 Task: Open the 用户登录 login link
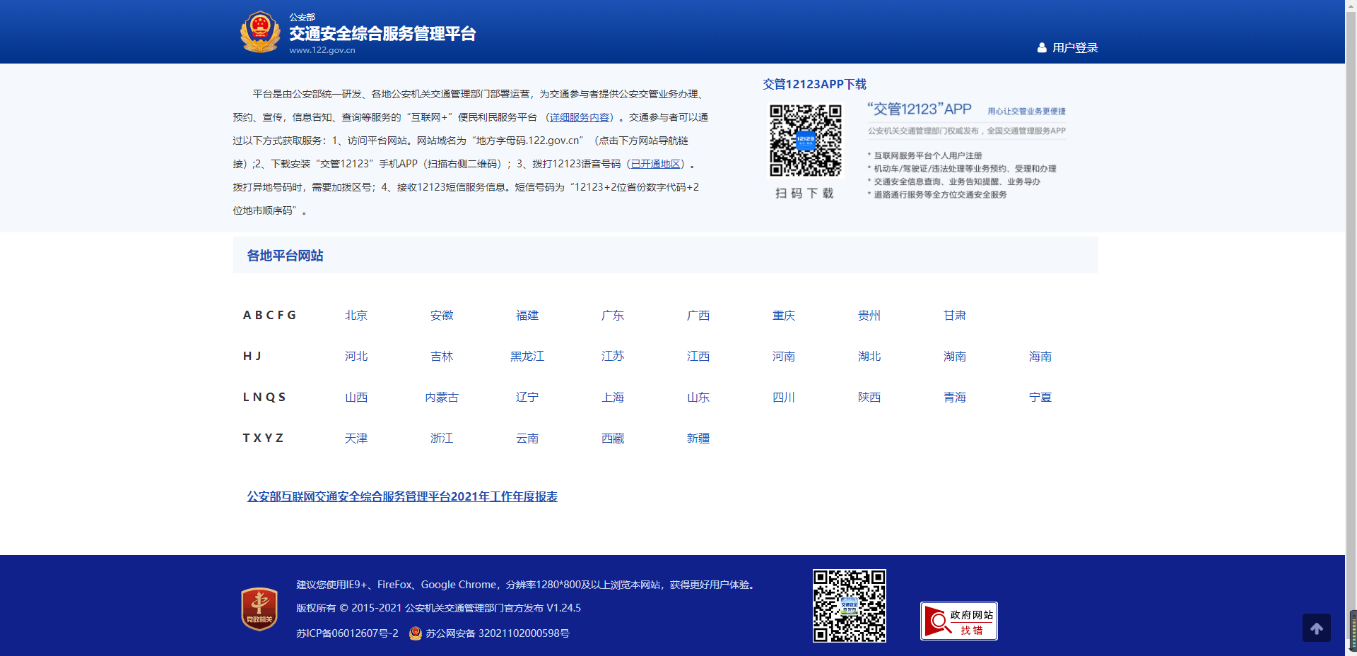pyautogui.click(x=1074, y=48)
